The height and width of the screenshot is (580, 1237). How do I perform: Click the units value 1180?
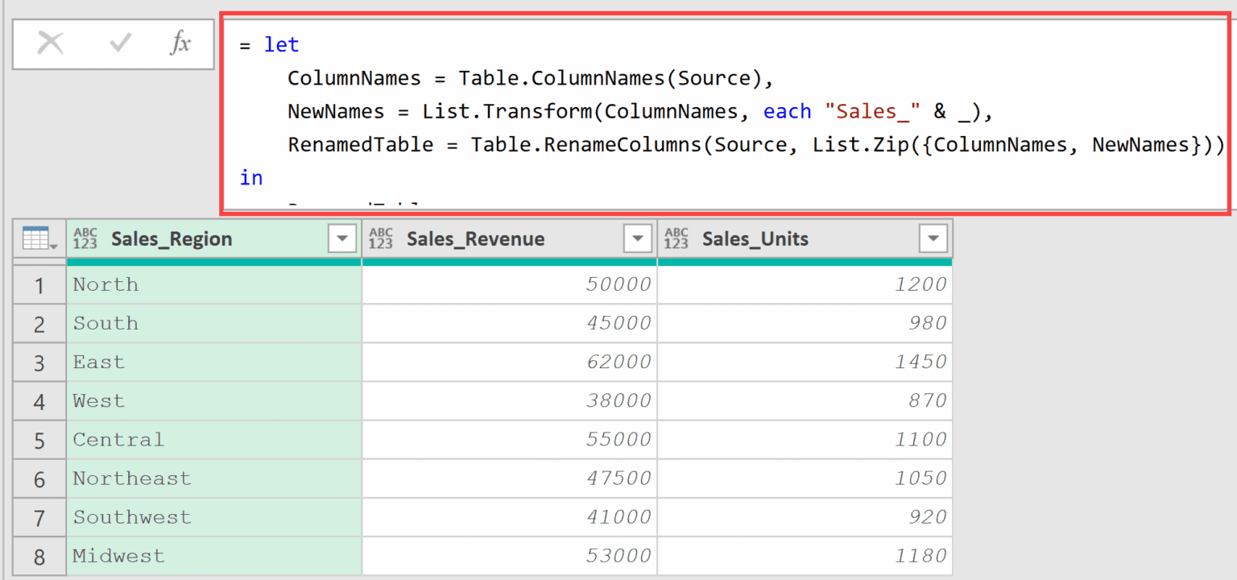[805, 556]
